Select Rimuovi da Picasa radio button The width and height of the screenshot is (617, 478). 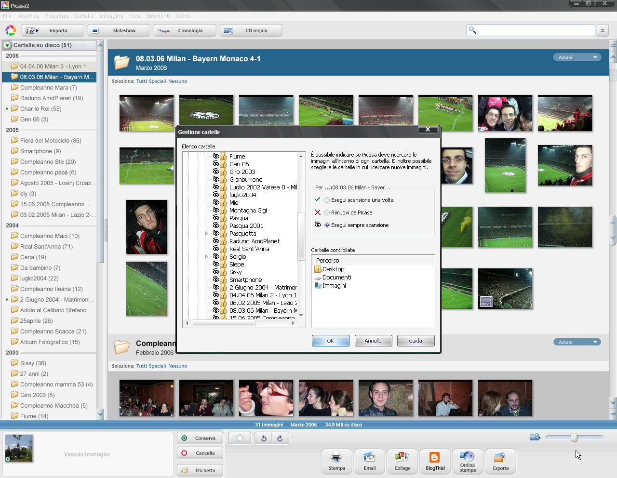click(327, 212)
